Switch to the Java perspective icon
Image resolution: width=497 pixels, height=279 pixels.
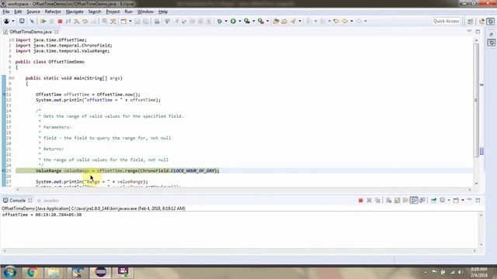tap(481, 21)
